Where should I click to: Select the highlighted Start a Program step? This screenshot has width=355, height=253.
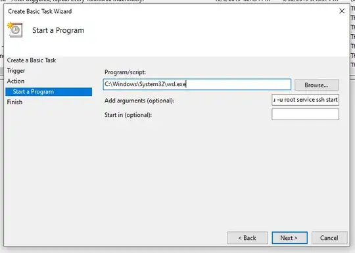49,91
